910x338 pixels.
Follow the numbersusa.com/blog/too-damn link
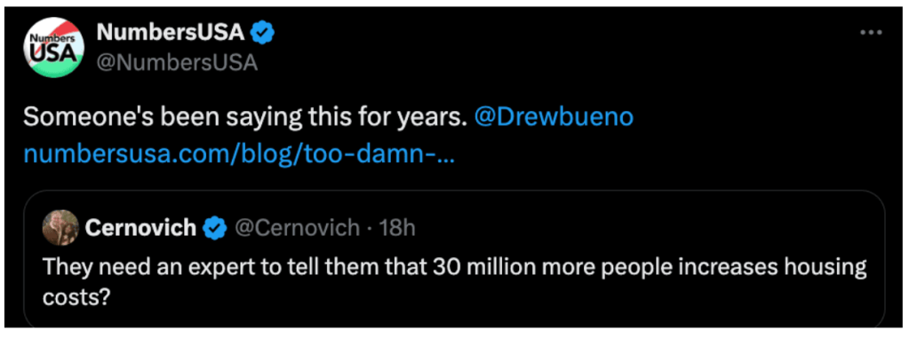coord(238,154)
